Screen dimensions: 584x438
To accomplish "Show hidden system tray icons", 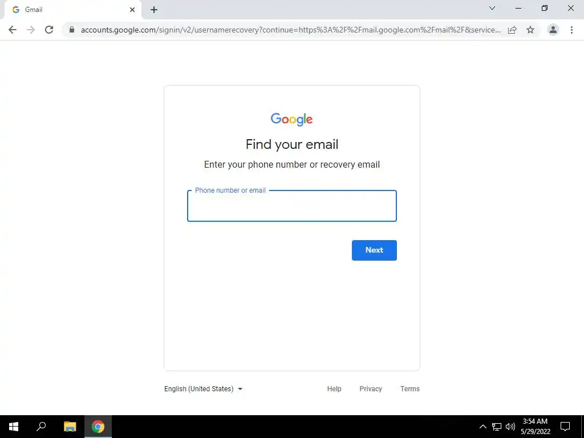I will (x=482, y=427).
